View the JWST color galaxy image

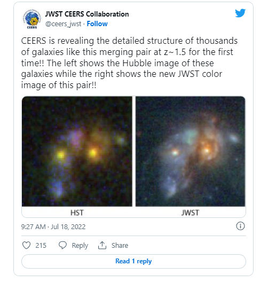point(191,152)
